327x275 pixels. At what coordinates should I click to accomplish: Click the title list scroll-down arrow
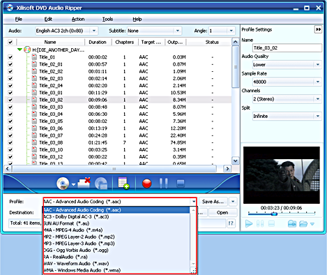point(235,161)
